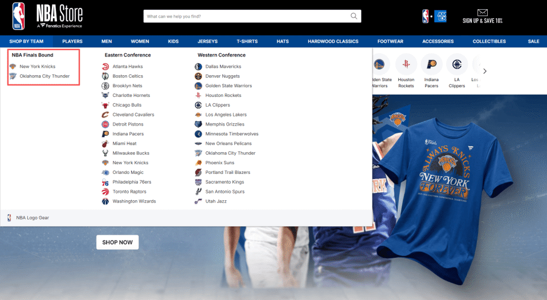547x300 pixels.
Task: Click the Atlanta Hawks logo icon
Action: pyautogui.click(x=105, y=66)
